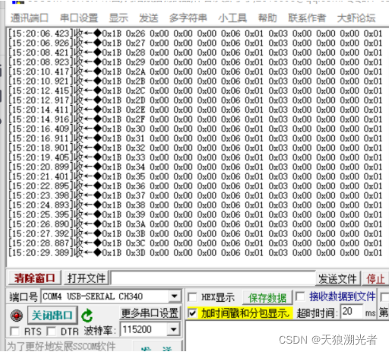Image resolution: width=389 pixels, height=352 pixels.
Task: Open 更多串口设置 dialog
Action: click(x=150, y=313)
